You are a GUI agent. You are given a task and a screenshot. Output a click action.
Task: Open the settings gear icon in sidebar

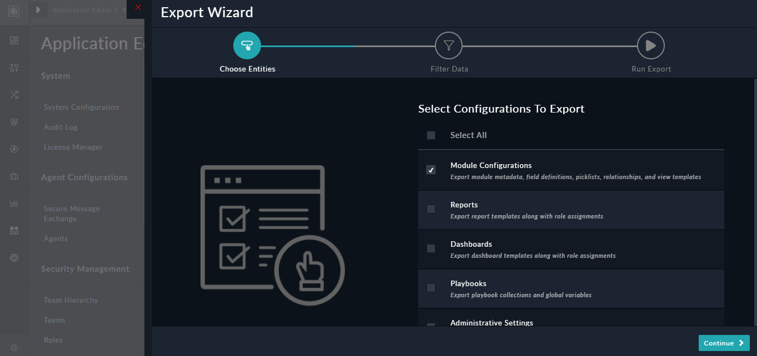pyautogui.click(x=14, y=258)
